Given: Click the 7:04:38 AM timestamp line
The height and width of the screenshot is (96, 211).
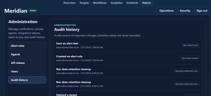Looking at the screenshot, I should coord(80,47).
